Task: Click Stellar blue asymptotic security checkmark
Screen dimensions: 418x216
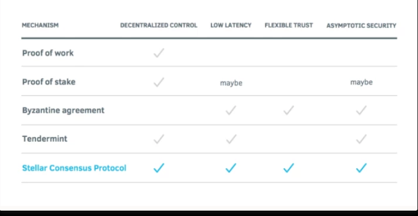Action: point(361,168)
